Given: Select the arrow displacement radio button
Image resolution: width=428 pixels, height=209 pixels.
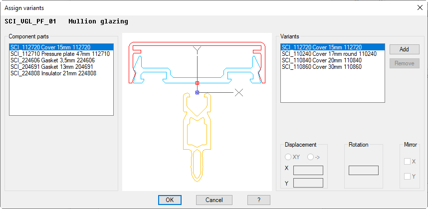Looking at the screenshot, I should [x=311, y=157].
